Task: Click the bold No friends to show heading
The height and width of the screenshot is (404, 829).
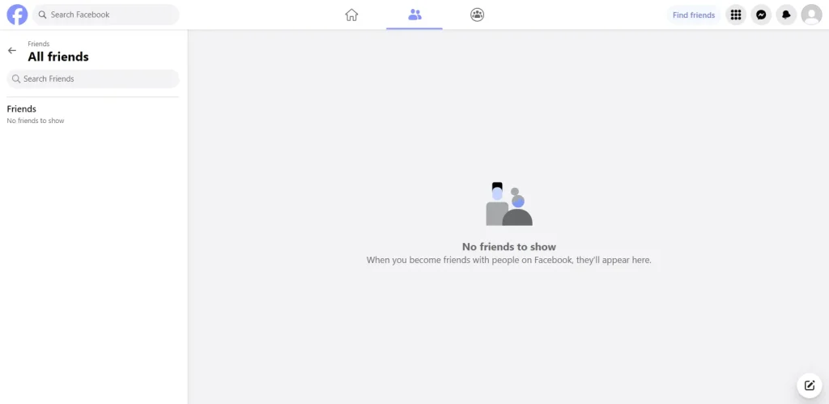Action: tap(509, 246)
